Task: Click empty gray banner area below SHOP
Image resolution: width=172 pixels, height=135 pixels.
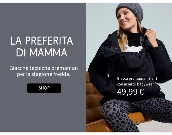Action: click(44, 112)
